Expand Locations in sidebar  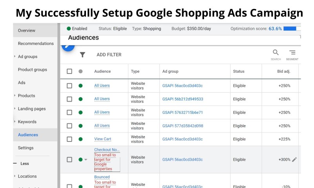pyautogui.click(x=15, y=176)
